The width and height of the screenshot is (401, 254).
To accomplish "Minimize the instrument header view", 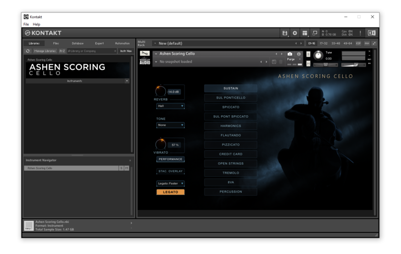I will [x=369, y=55].
